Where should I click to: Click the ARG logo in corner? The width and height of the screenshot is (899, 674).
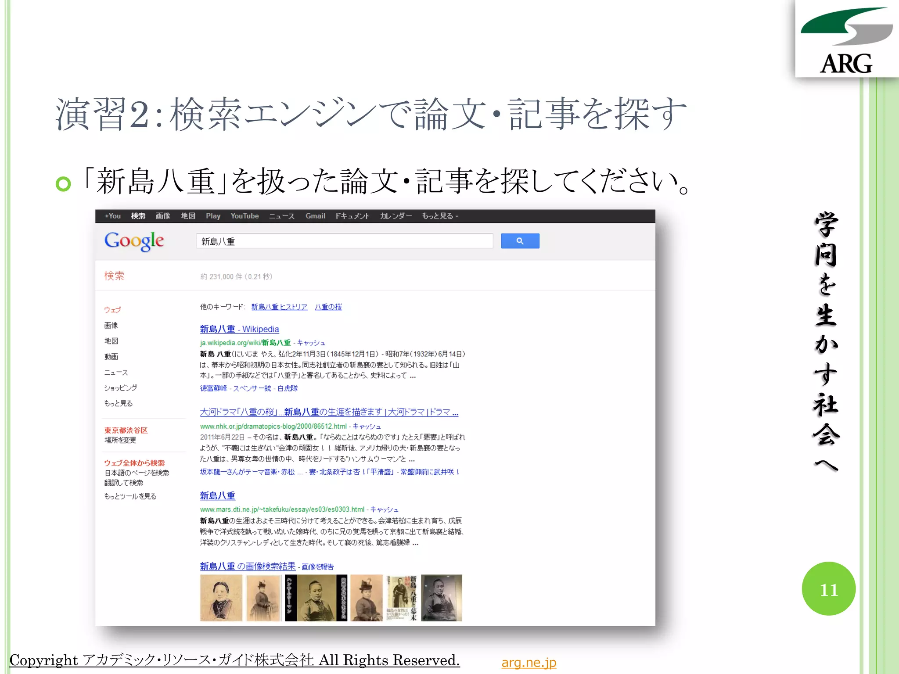[847, 39]
